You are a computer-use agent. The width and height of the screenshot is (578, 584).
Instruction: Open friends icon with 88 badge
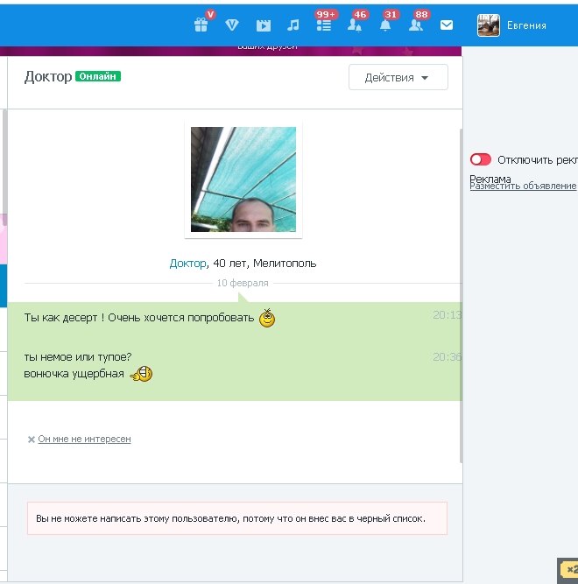pos(416,25)
